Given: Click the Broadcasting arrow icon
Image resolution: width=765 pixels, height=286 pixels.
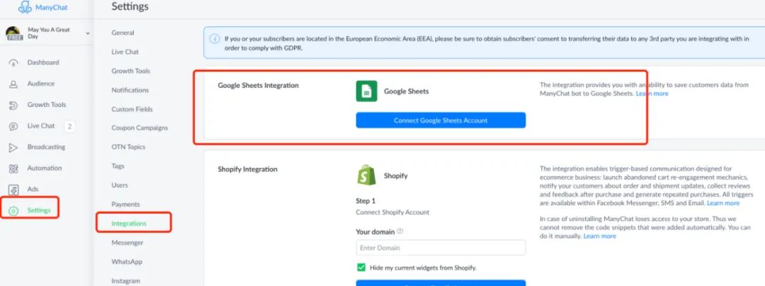Looking at the screenshot, I should [x=13, y=147].
